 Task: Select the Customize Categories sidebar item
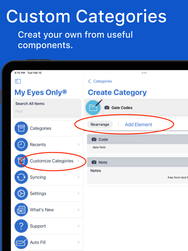pos(49,161)
